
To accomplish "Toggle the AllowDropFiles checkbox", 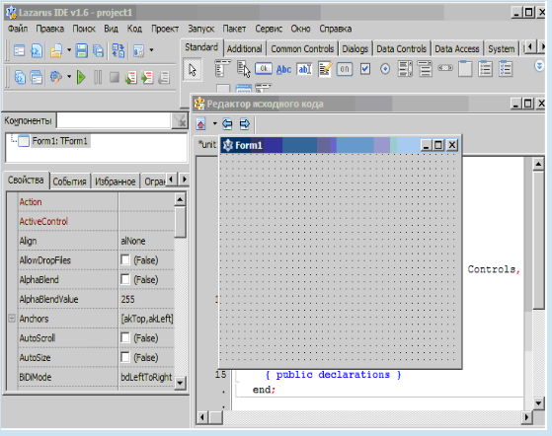I will point(125,259).
